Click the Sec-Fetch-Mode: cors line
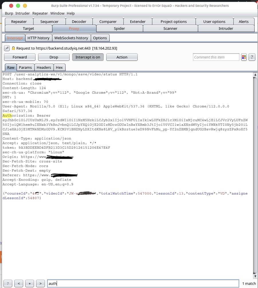Viewport: 258px width, 288px height. [25, 166]
